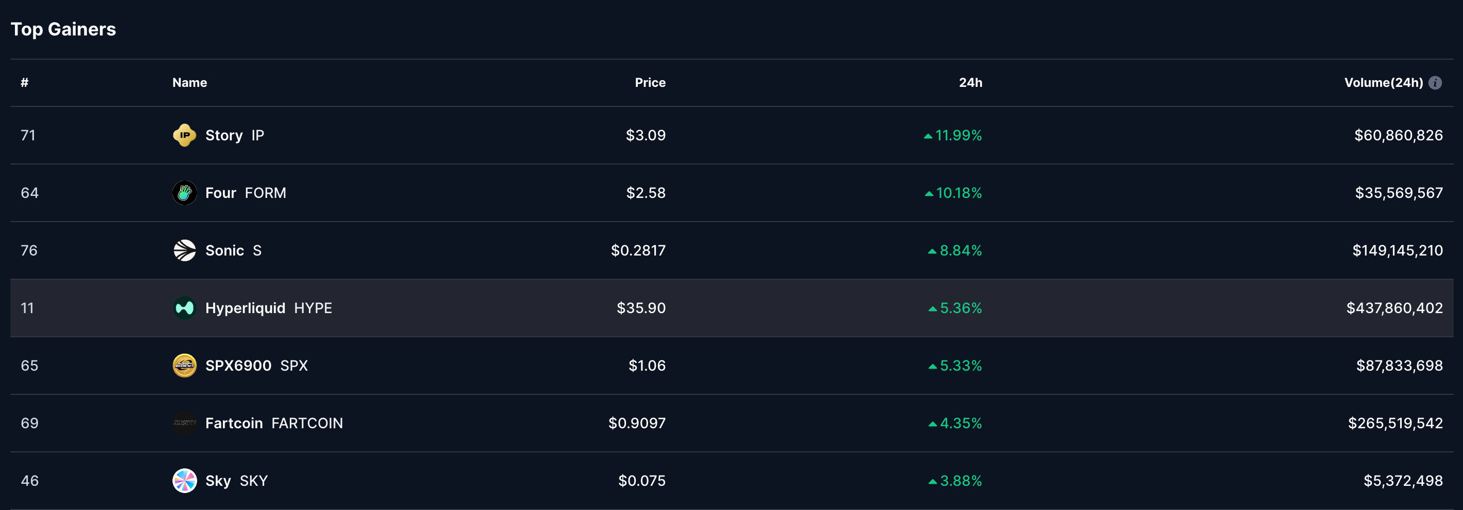Click the Sky price $0.075
Viewport: 1463px width, 510px height.
pyautogui.click(x=642, y=481)
